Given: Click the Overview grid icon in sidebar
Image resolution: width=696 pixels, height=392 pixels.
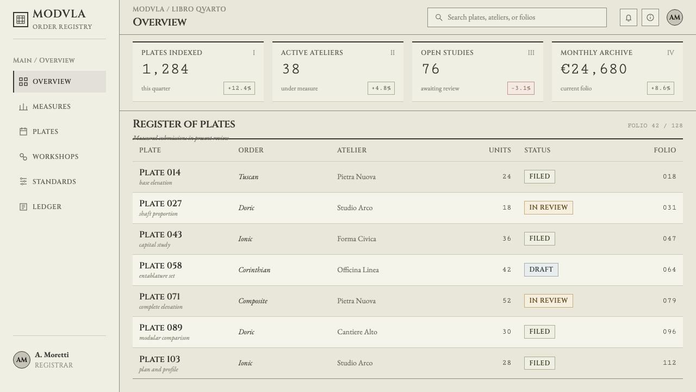Looking at the screenshot, I should tap(23, 82).
